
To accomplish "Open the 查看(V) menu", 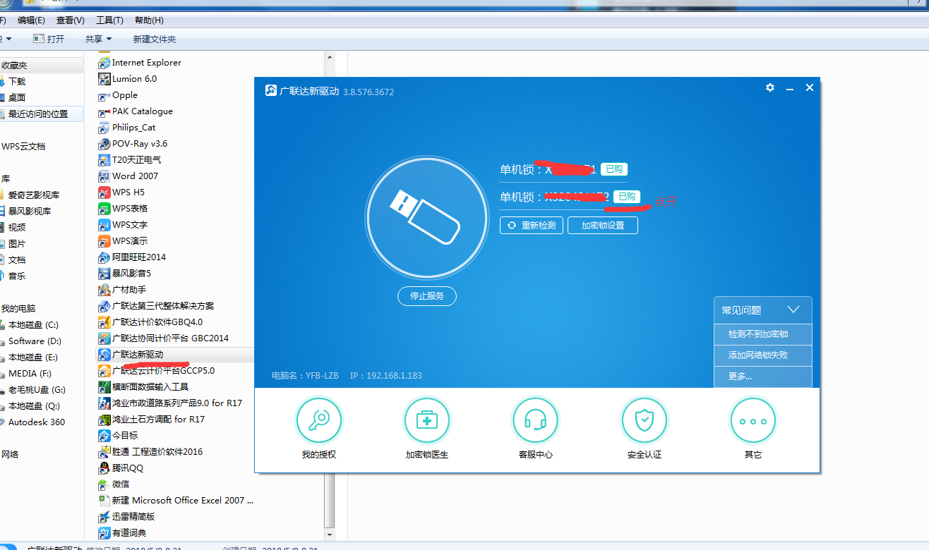I will click(x=71, y=20).
